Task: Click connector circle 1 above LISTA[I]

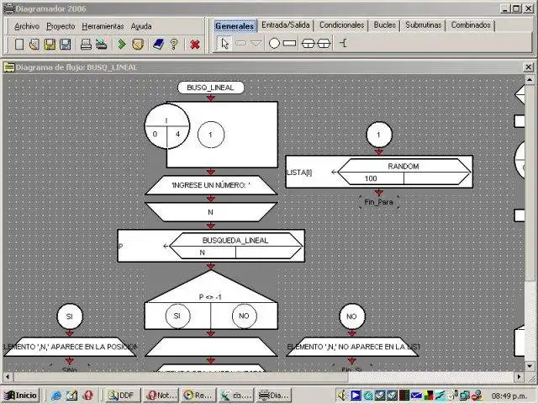Action: (379, 135)
